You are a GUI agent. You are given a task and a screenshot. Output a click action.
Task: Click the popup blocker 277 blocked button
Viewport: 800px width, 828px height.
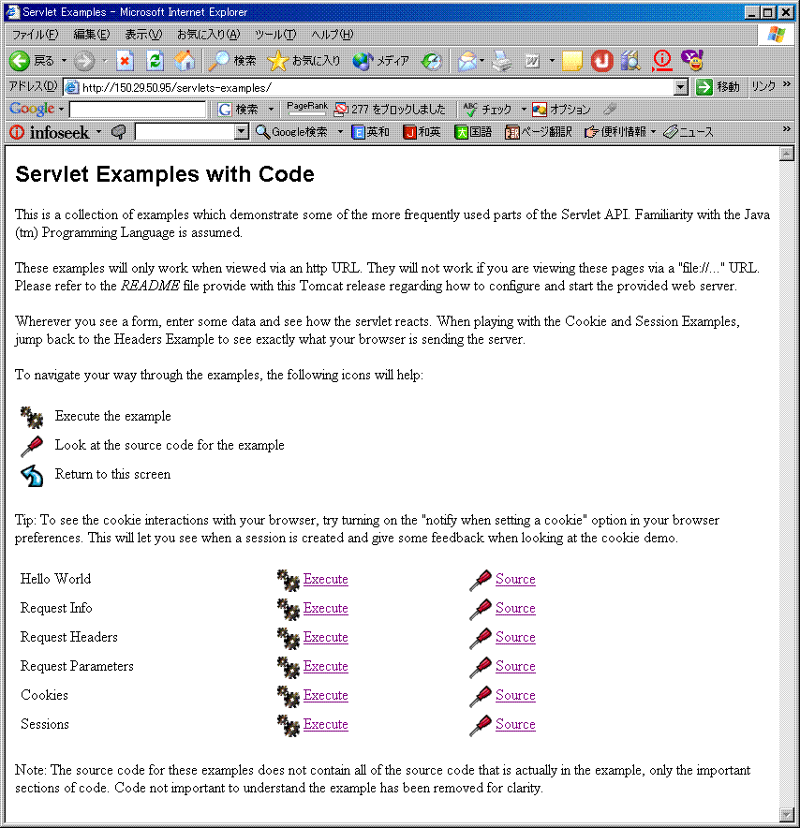point(391,110)
